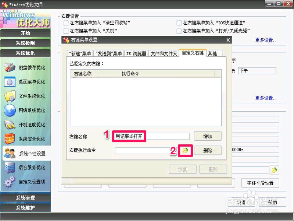Open the lower 更多设置 link

tap(267, 98)
